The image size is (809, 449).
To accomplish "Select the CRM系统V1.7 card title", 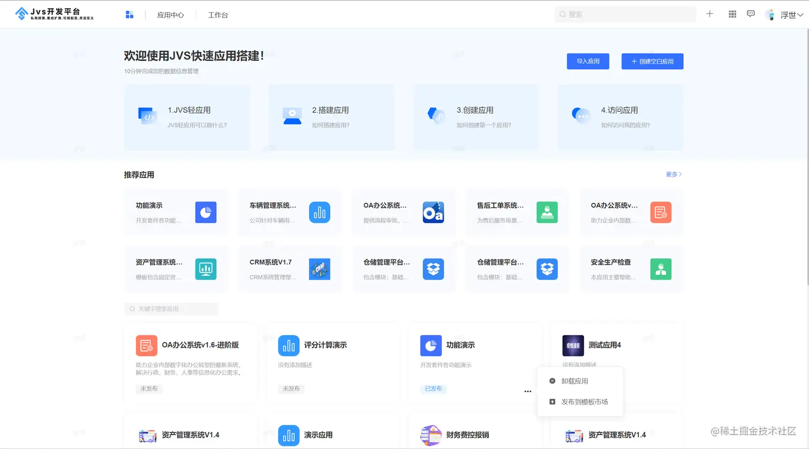I will click(x=271, y=262).
